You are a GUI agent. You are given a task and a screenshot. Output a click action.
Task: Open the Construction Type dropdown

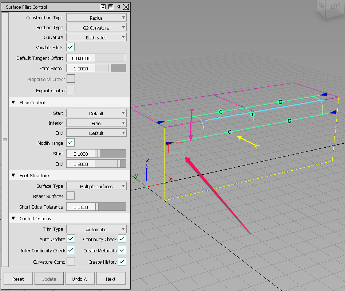pyautogui.click(x=96, y=18)
